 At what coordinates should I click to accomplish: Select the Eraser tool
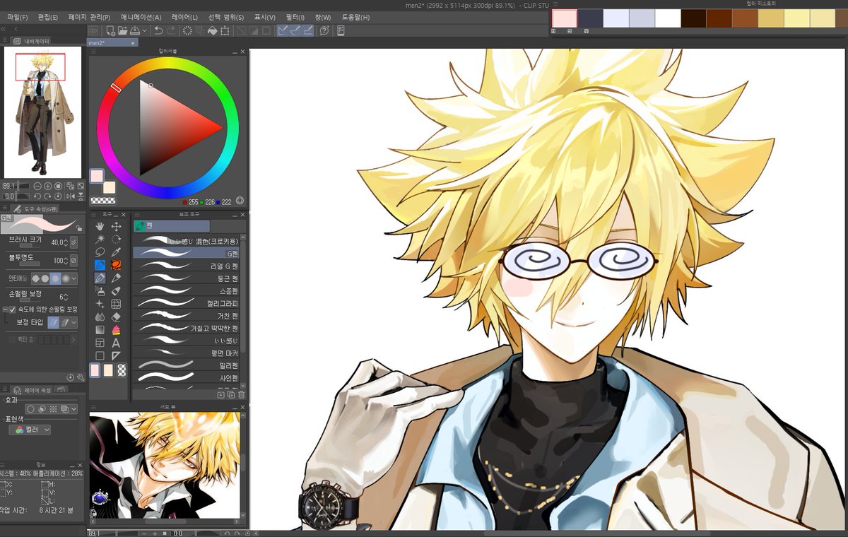(x=117, y=317)
